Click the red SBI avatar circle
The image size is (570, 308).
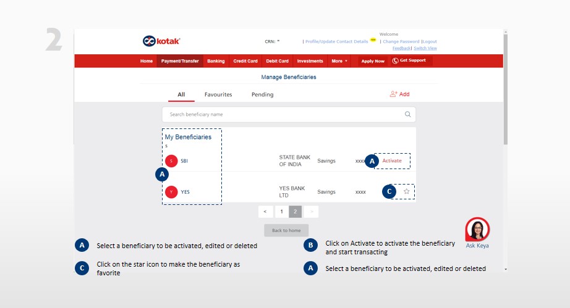pos(171,160)
